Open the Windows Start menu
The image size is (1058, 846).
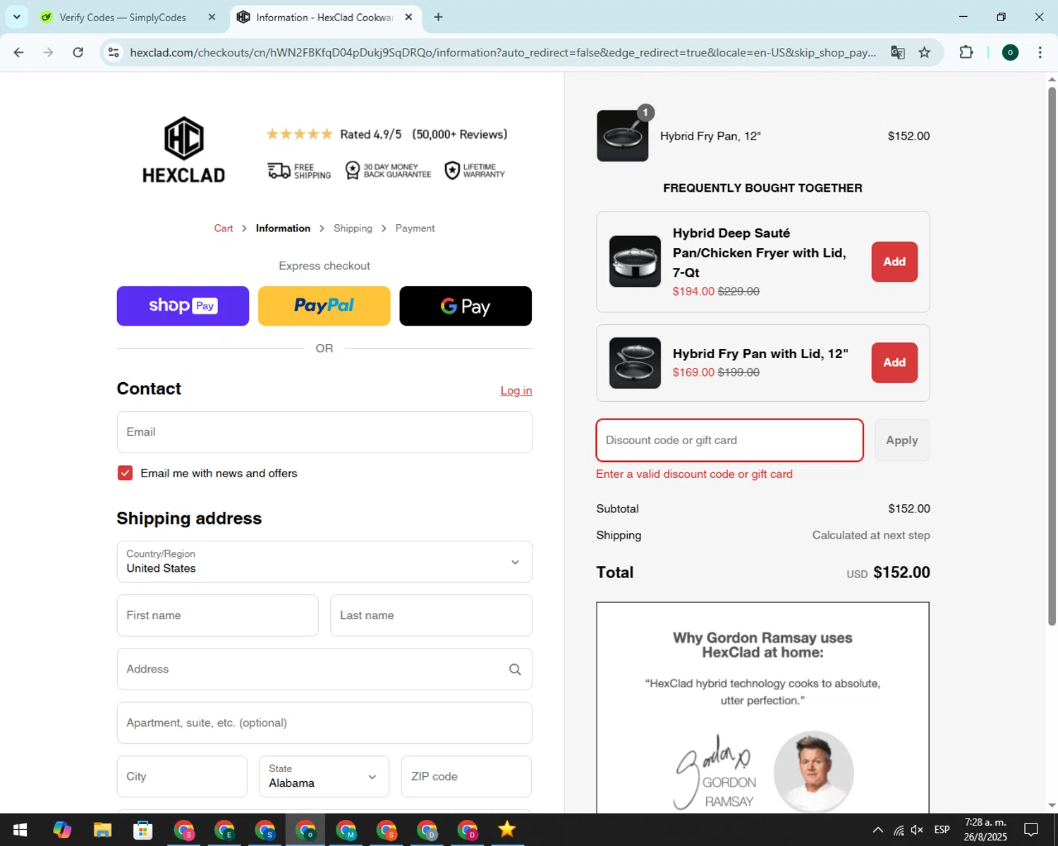point(20,830)
